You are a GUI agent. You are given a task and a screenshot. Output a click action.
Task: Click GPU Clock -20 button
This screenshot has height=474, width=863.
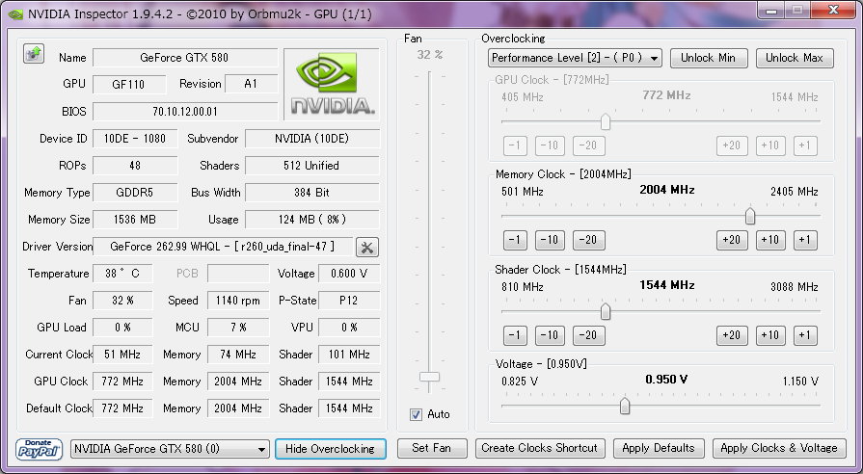pyautogui.click(x=589, y=145)
